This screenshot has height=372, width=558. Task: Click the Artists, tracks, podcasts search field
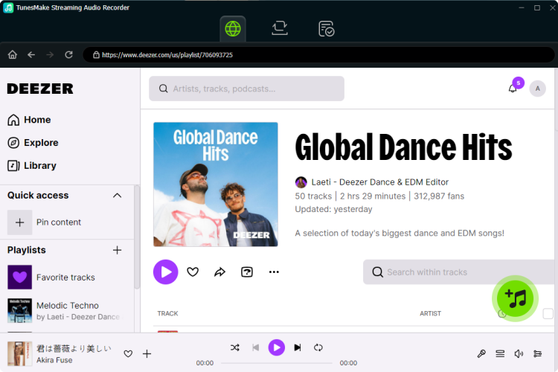click(x=246, y=89)
